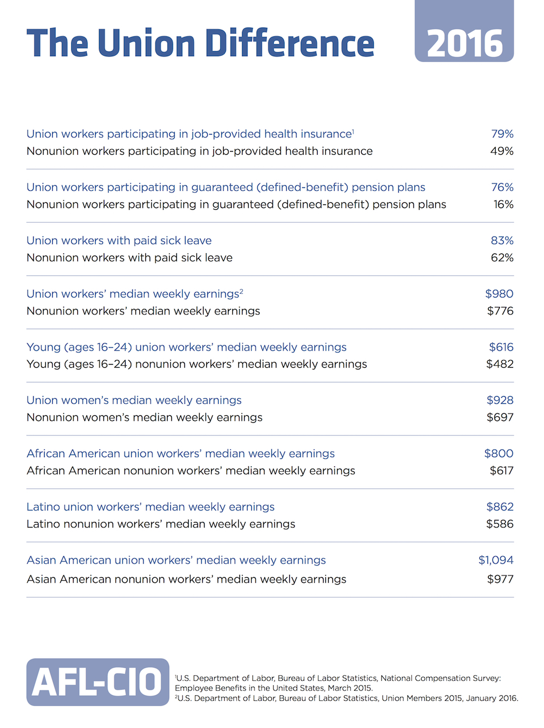Viewport: 544px width, 728px height.
Task: Click the AFL-CIO logo
Action: (98, 682)
